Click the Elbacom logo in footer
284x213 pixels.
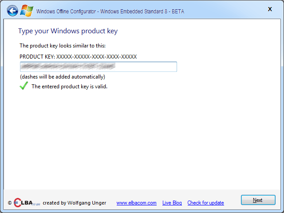pos(27,203)
